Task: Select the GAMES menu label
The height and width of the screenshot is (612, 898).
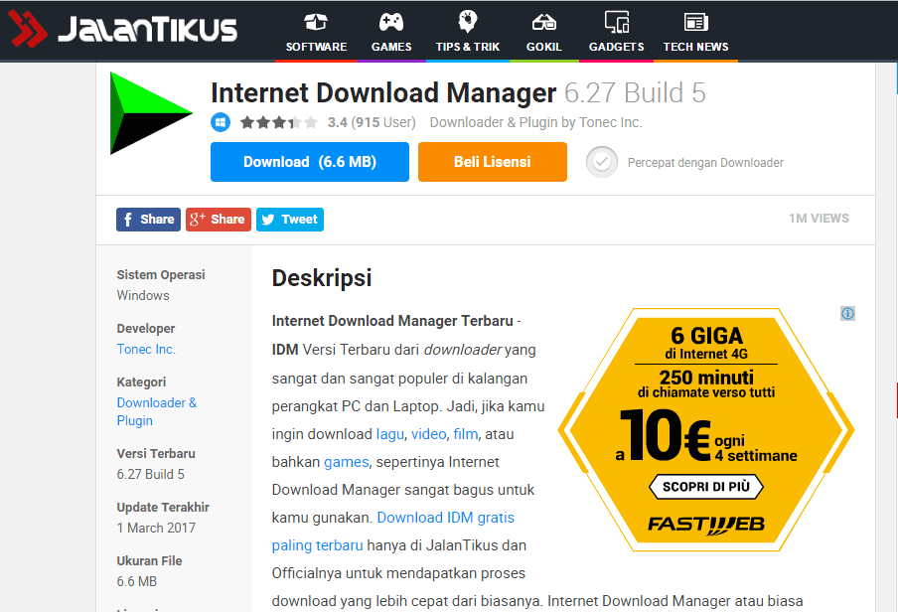Action: click(x=391, y=47)
